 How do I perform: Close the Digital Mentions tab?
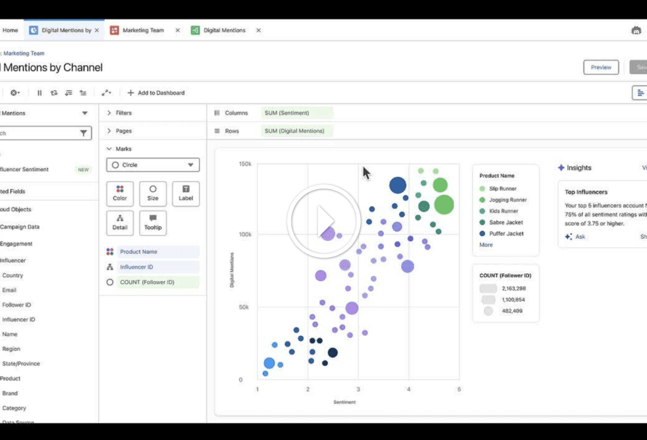[x=258, y=30]
